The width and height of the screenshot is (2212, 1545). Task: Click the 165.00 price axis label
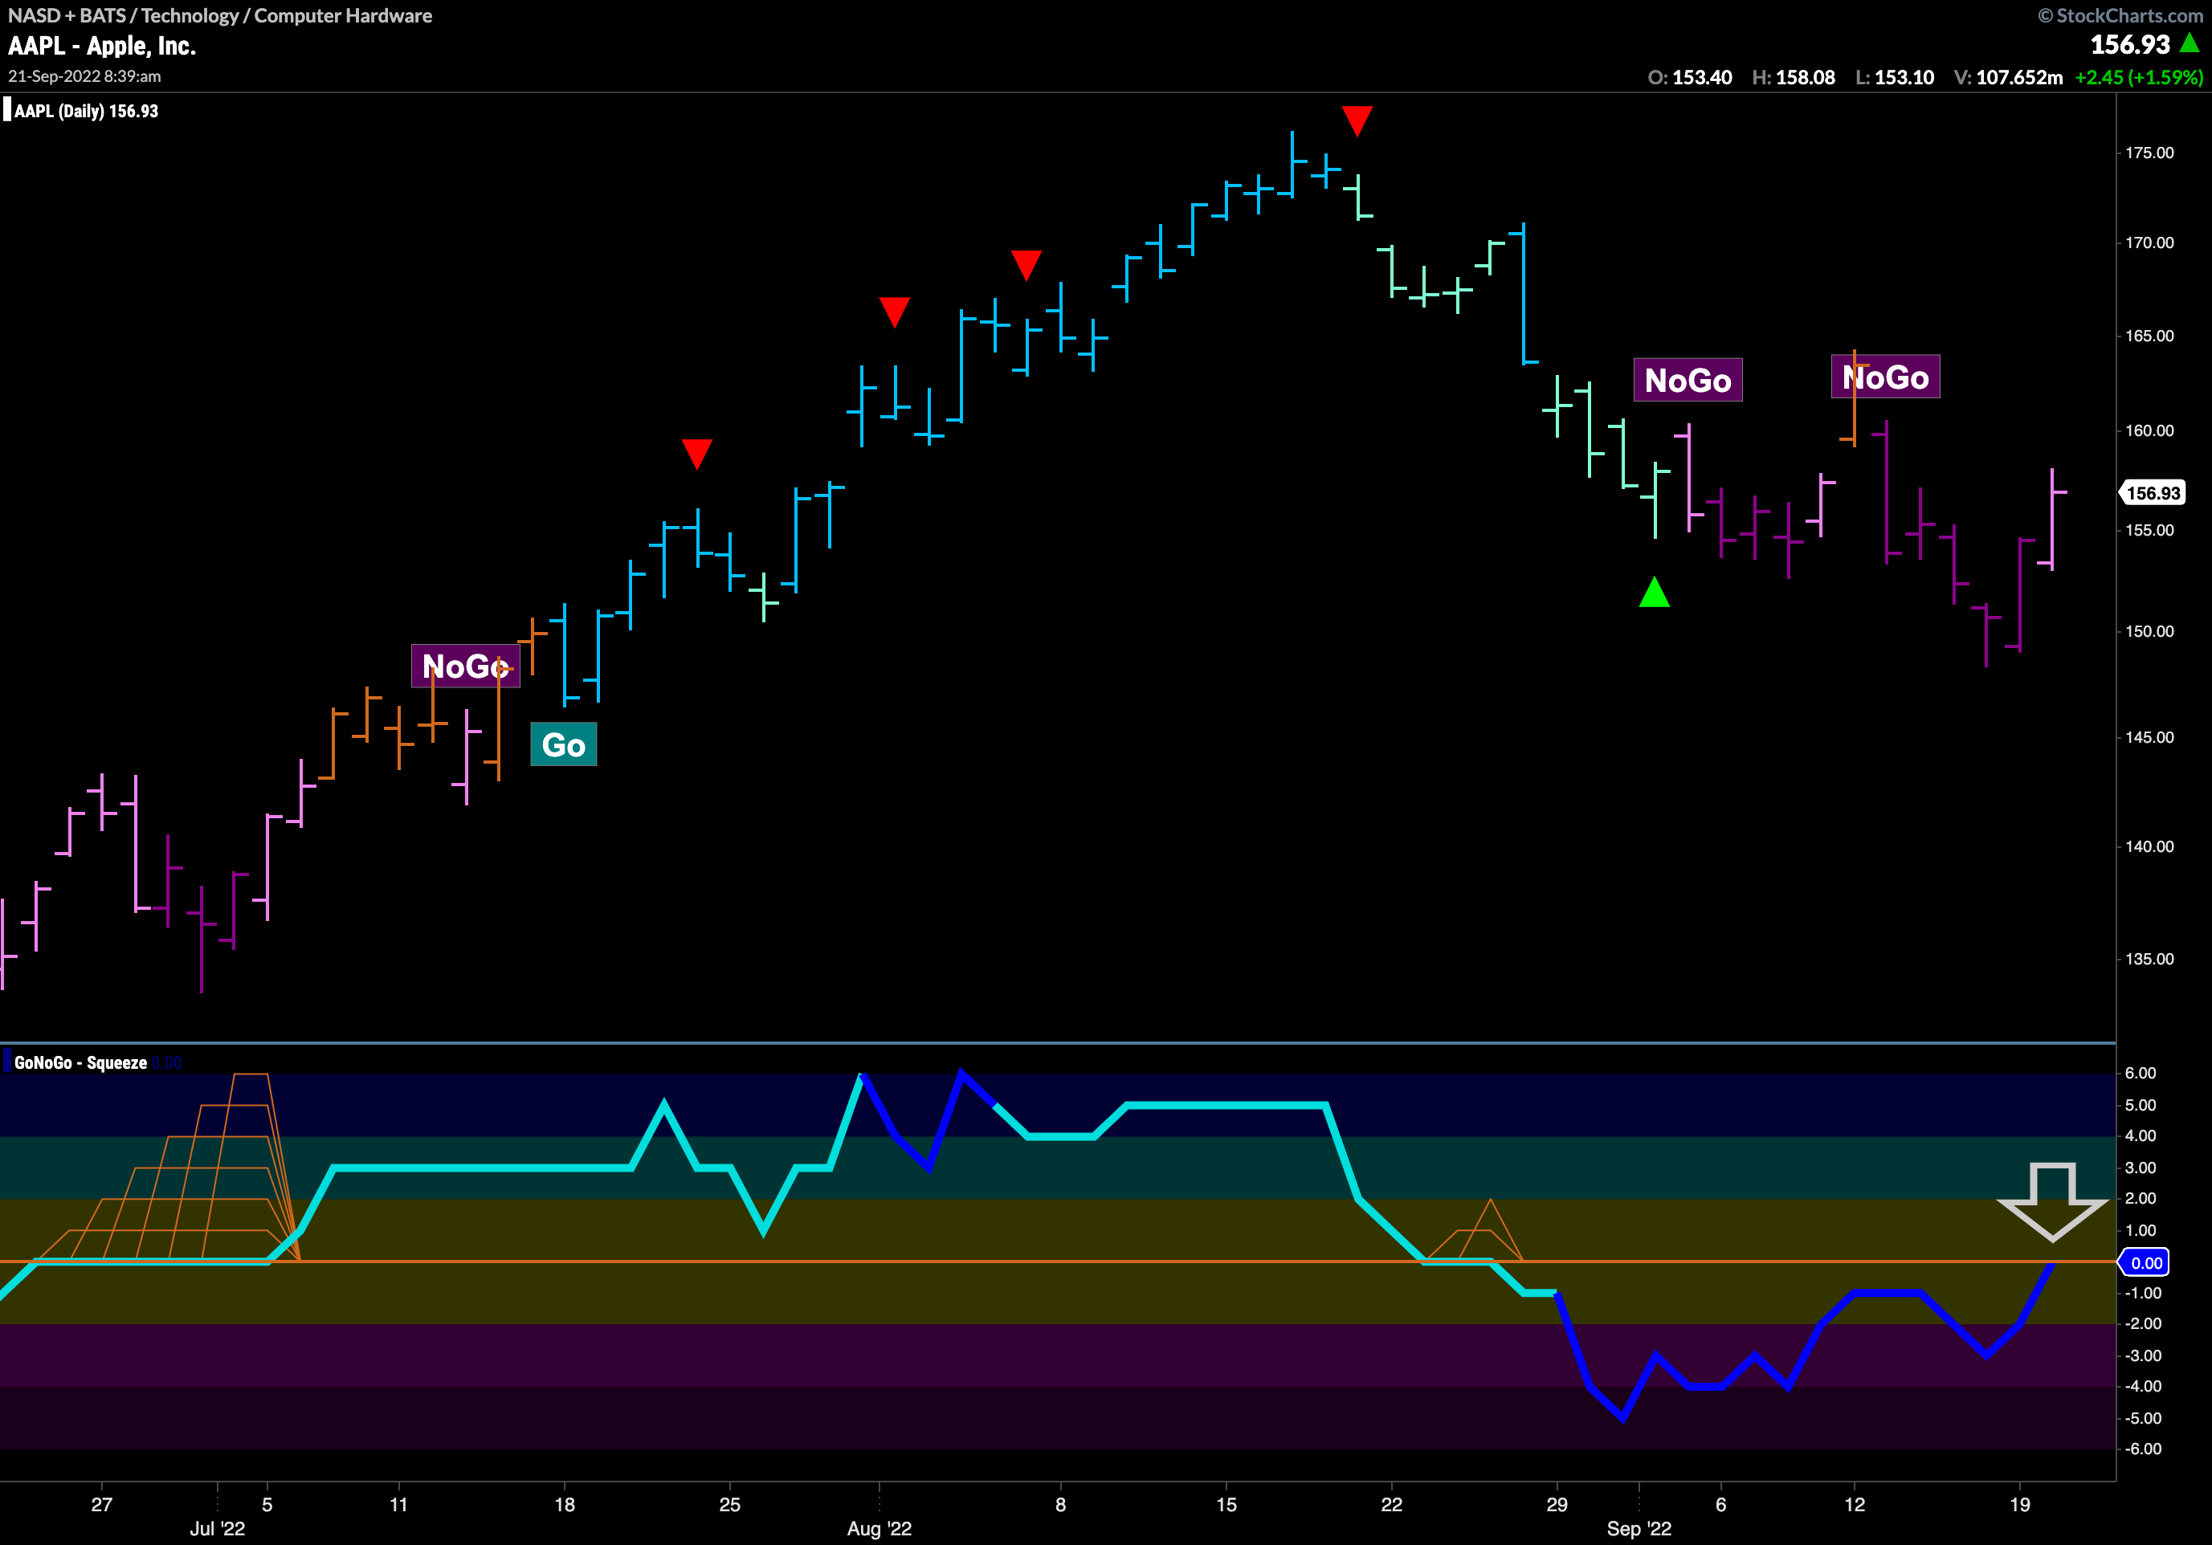(x=2149, y=336)
